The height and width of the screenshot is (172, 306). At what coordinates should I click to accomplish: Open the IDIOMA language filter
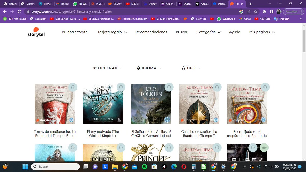(x=149, y=68)
